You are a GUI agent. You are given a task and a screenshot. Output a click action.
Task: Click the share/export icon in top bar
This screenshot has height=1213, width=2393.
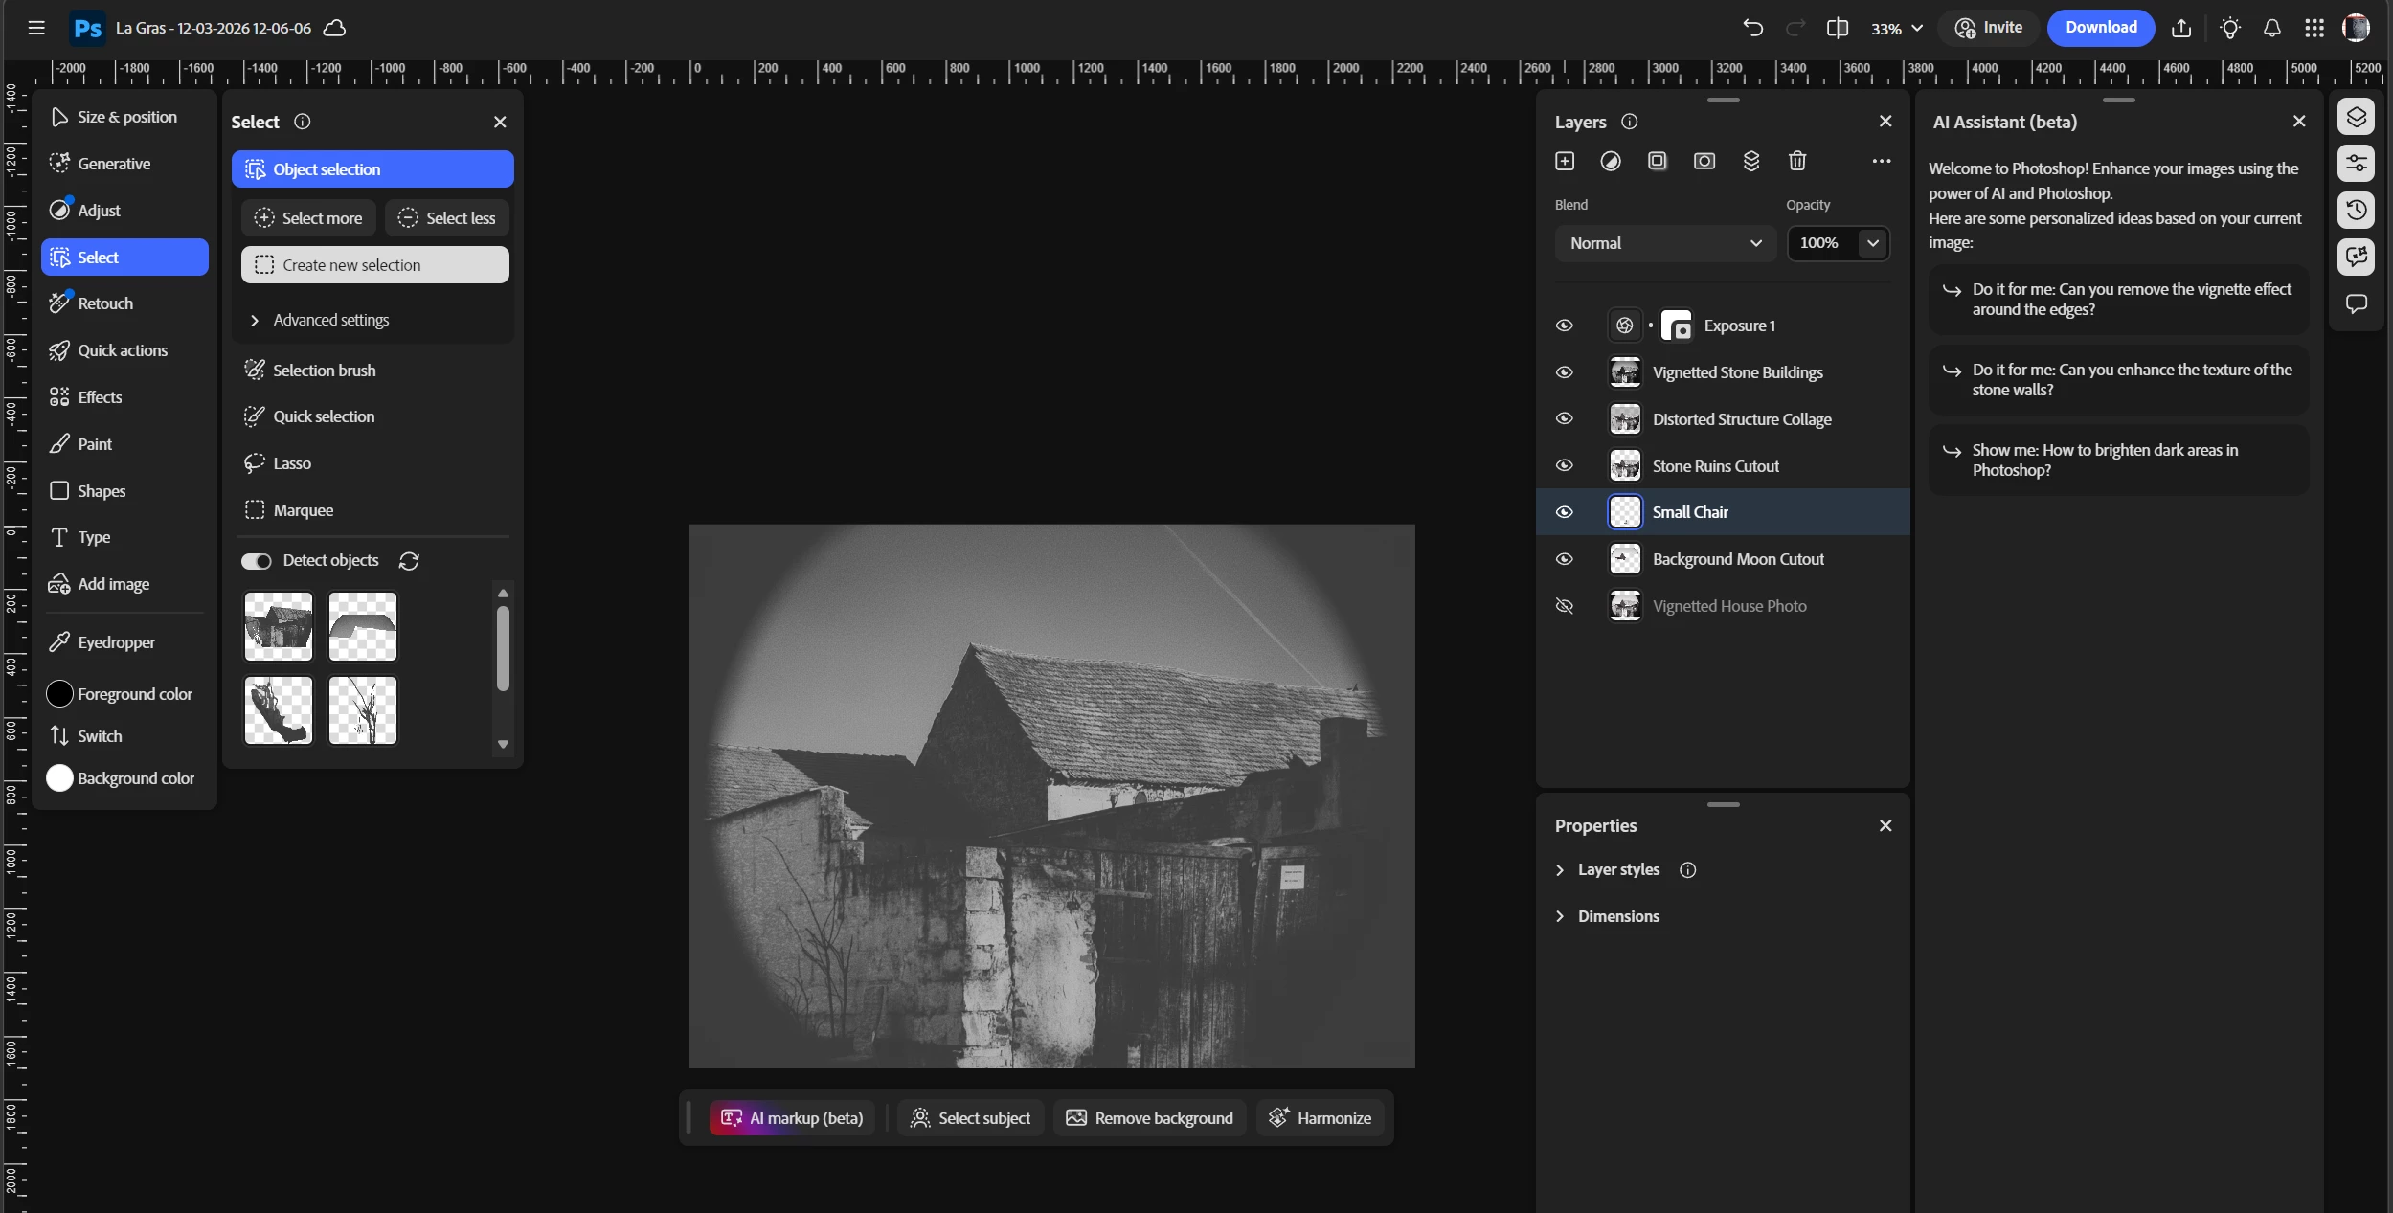(x=2181, y=28)
